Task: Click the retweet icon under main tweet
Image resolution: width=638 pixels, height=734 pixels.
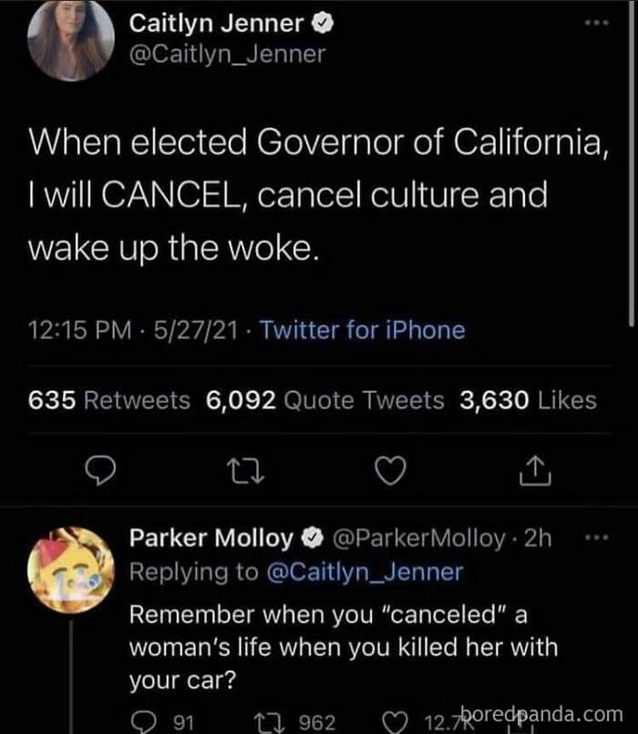Action: 246,470
